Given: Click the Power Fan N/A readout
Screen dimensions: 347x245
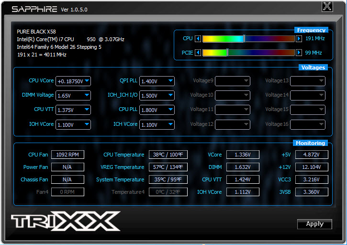Looking at the screenshot, I should tap(67, 167).
